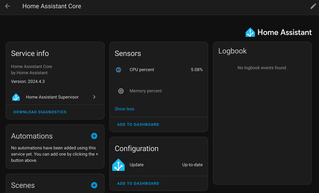
Task: Click Download Diagnostics button
Action: click(40, 112)
